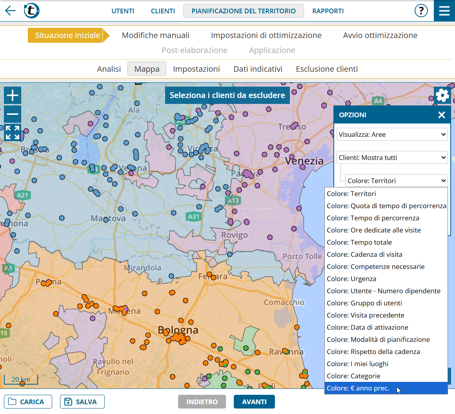Zoom in on the map
This screenshot has height=414, width=455.
pyautogui.click(x=13, y=95)
